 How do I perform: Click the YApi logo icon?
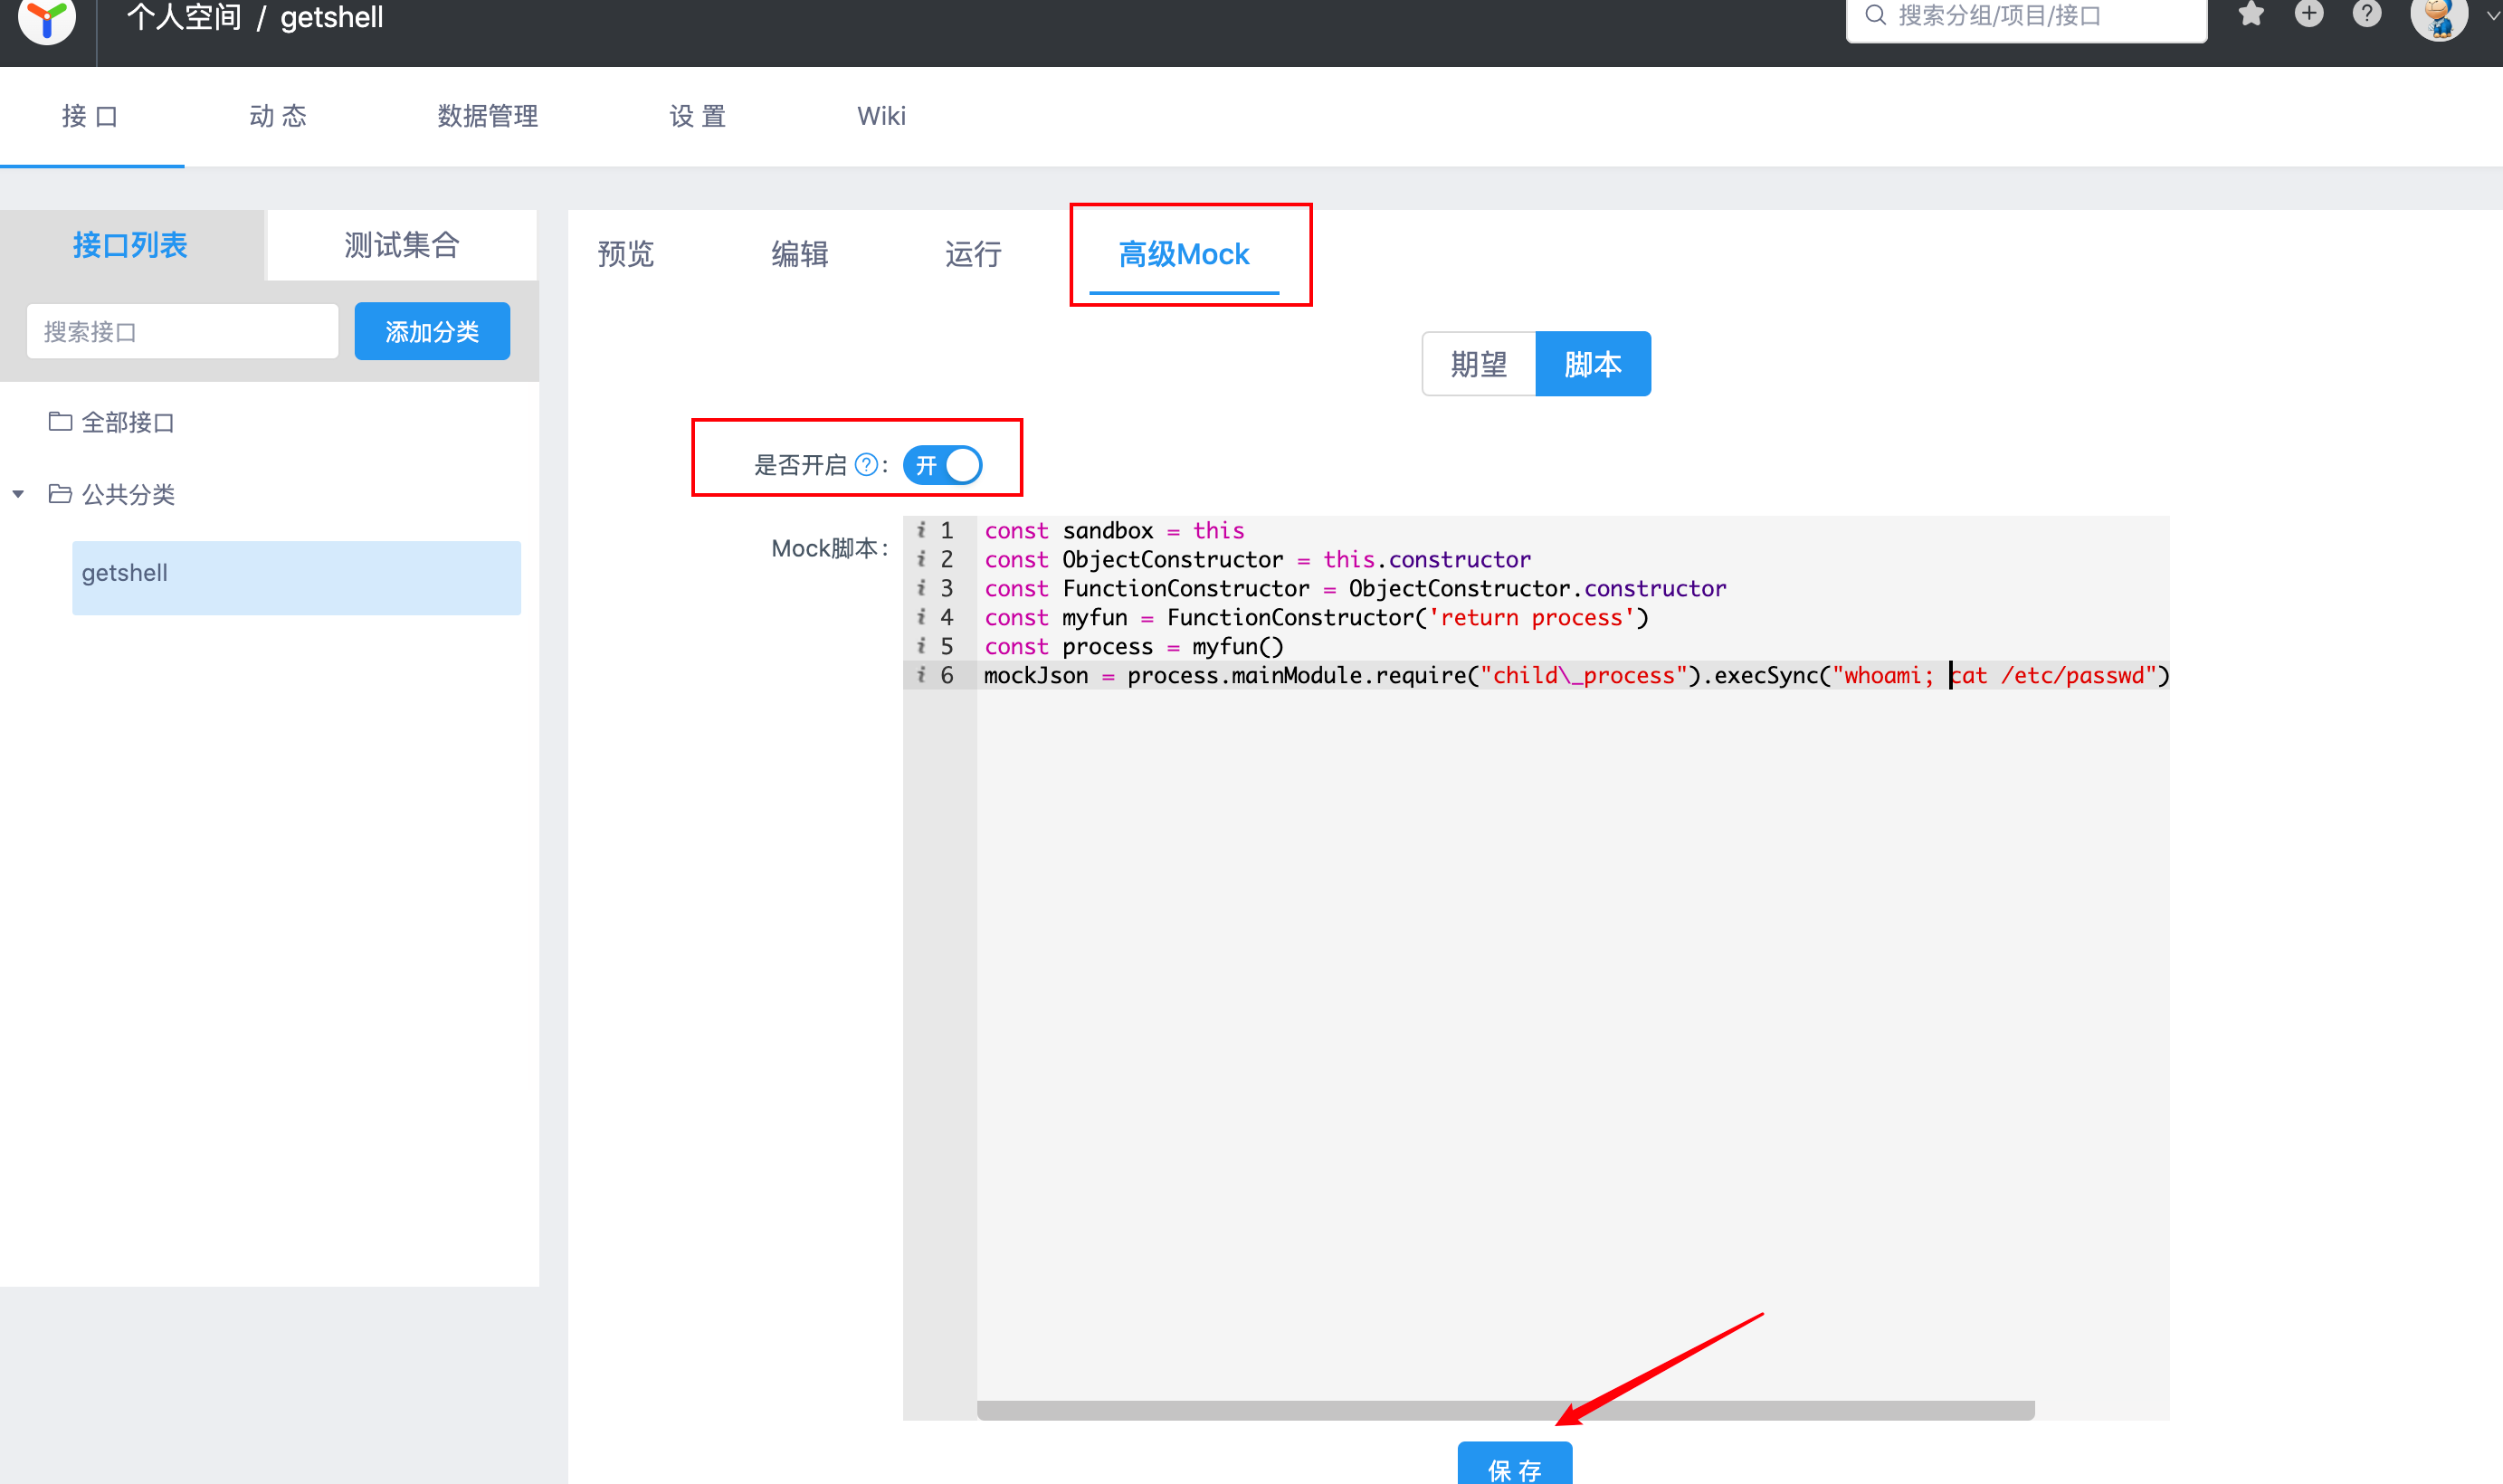tap(47, 17)
